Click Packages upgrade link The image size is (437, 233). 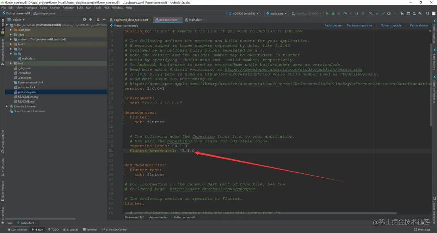click(x=359, y=25)
